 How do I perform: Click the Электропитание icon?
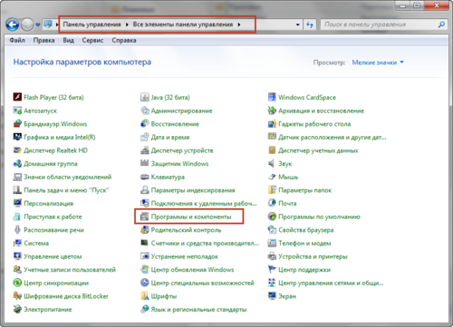coord(17,309)
